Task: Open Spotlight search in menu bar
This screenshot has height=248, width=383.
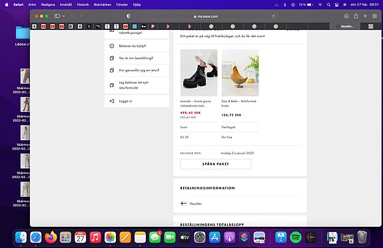Action: pos(329,5)
